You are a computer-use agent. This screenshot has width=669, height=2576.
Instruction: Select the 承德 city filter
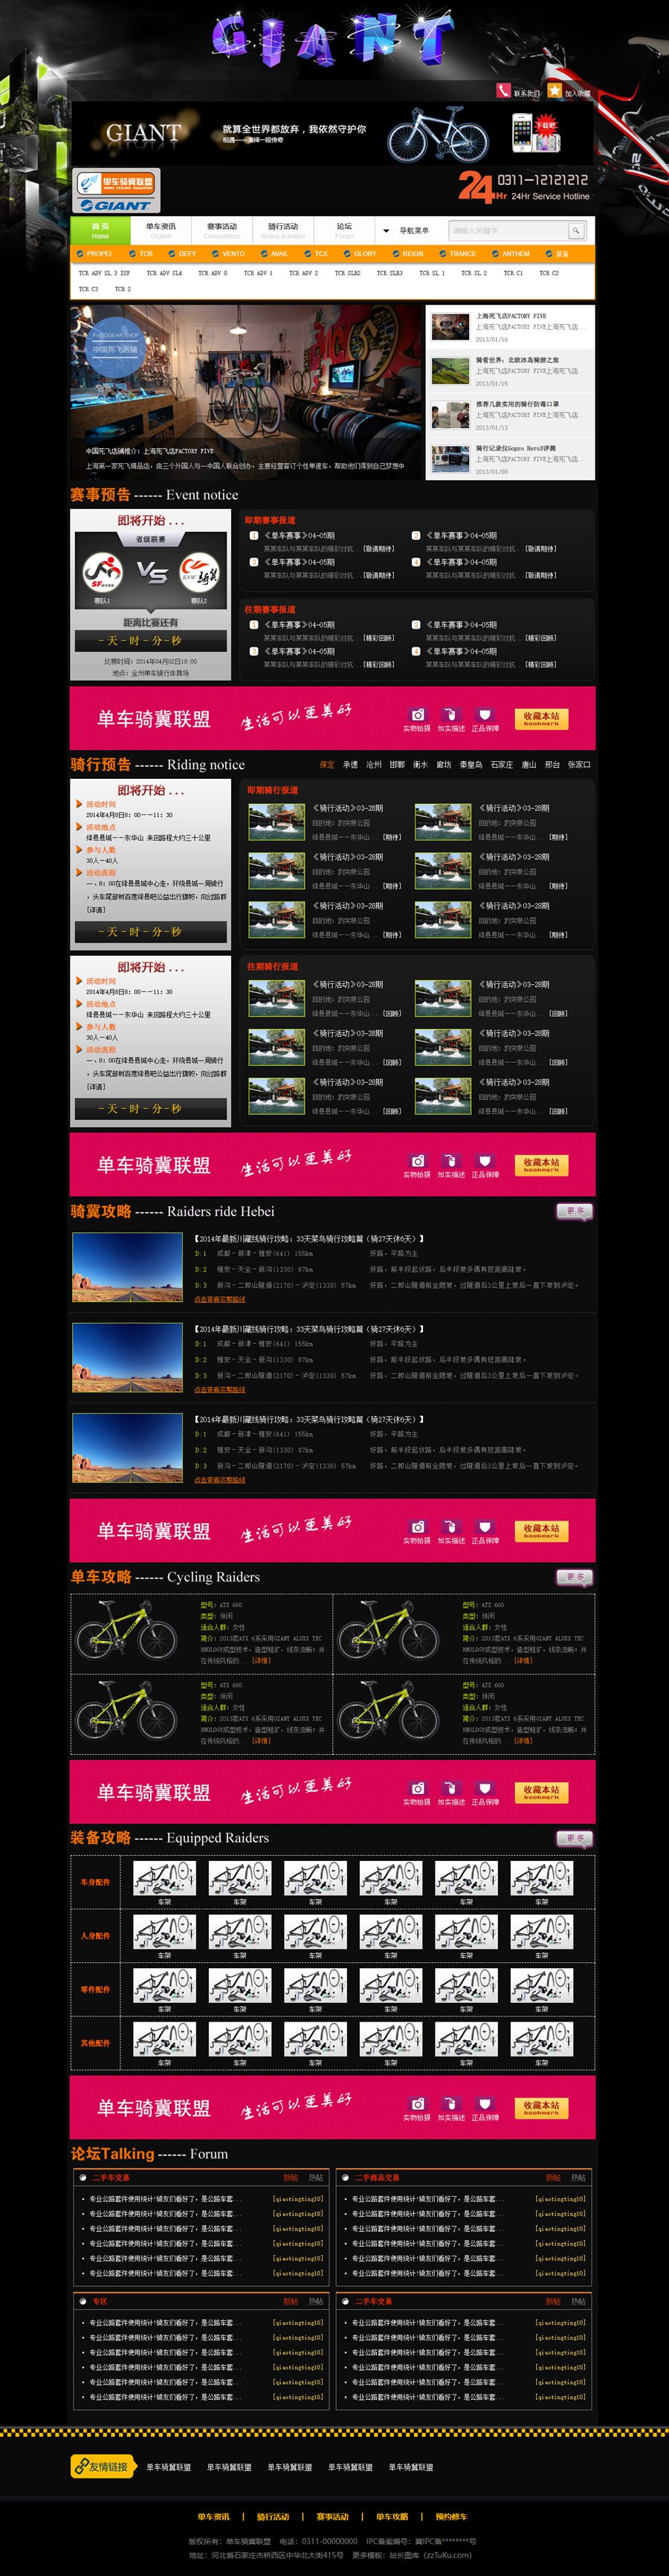tap(350, 765)
